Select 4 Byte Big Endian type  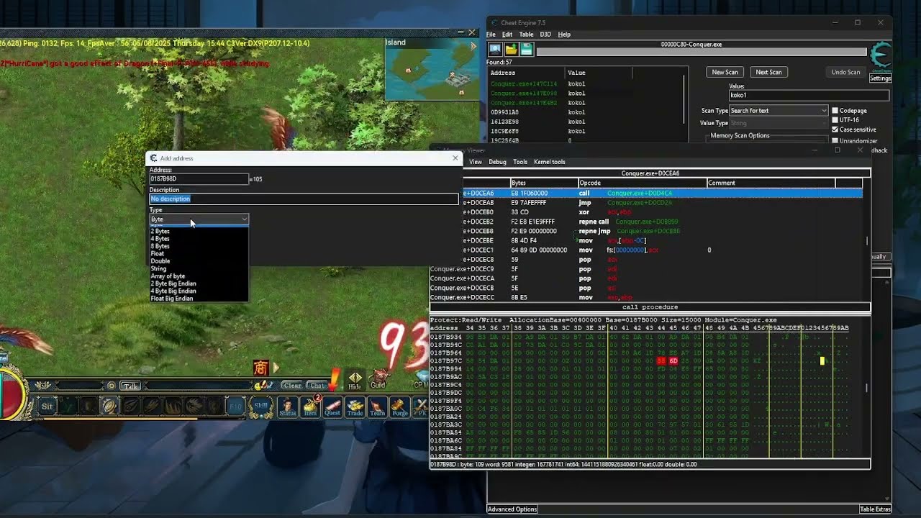point(199,291)
